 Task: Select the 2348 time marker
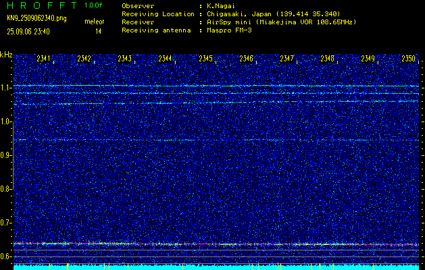click(328, 59)
